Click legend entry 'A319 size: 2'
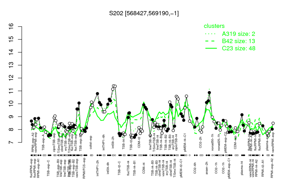 (238, 34)
